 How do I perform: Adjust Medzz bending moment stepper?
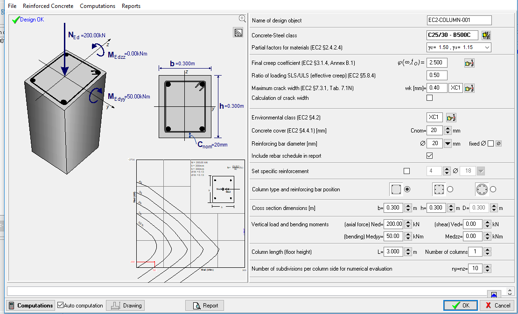[x=487, y=237]
